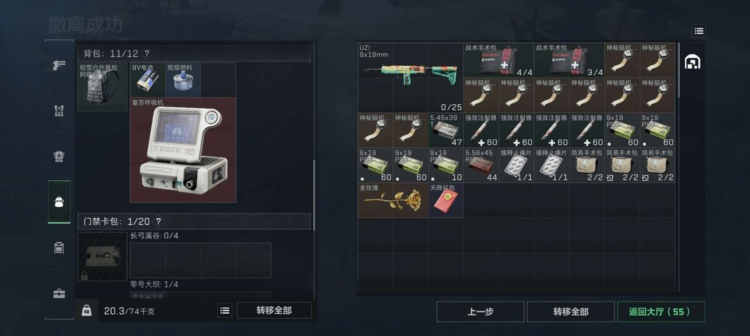Expand the 背包 11/12 header help
Screen dimensions: 750x336
coord(147,53)
